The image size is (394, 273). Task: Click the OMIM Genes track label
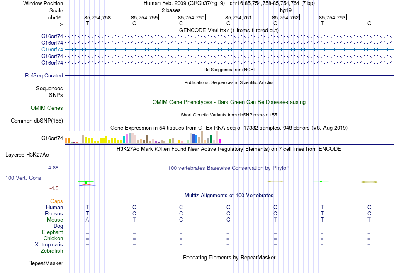pyautogui.click(x=47, y=108)
